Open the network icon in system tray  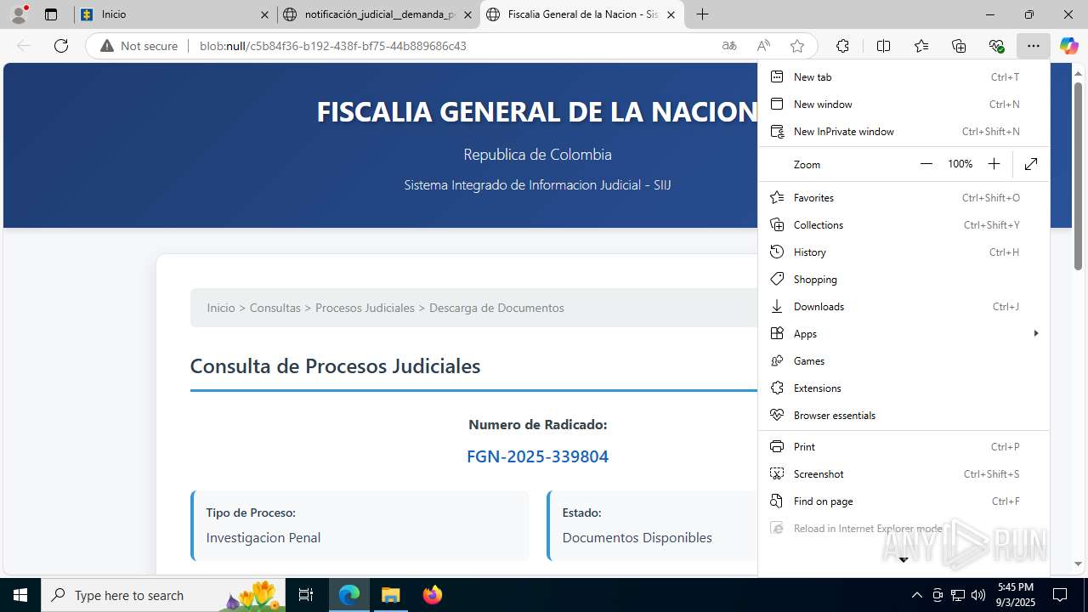click(958, 595)
